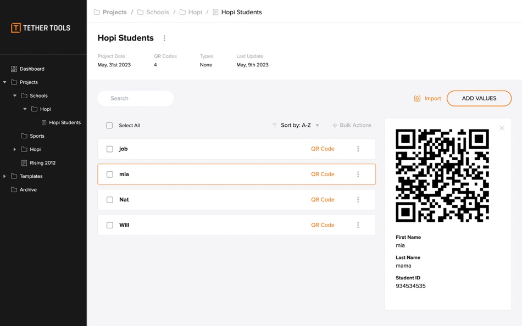The width and height of the screenshot is (522, 326).
Task: Go to Projects breadcrumb
Action: pos(114,12)
